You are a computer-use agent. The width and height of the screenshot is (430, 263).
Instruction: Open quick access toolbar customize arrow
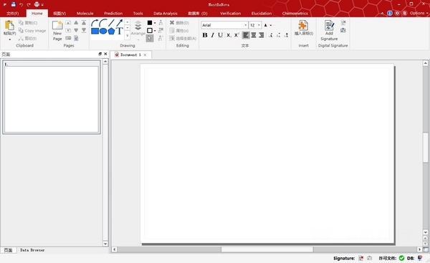click(x=42, y=5)
